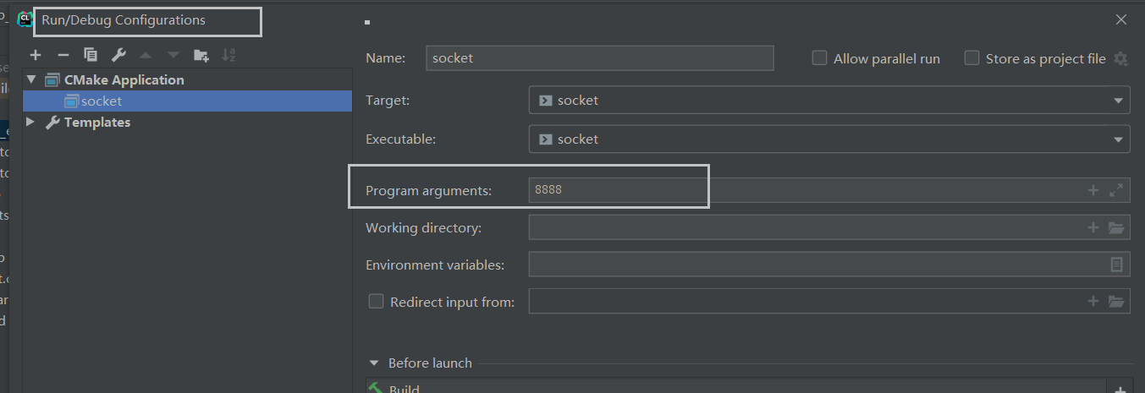The image size is (1145, 393).
Task: Remove the selected configuration with minus icon
Action: point(63,55)
